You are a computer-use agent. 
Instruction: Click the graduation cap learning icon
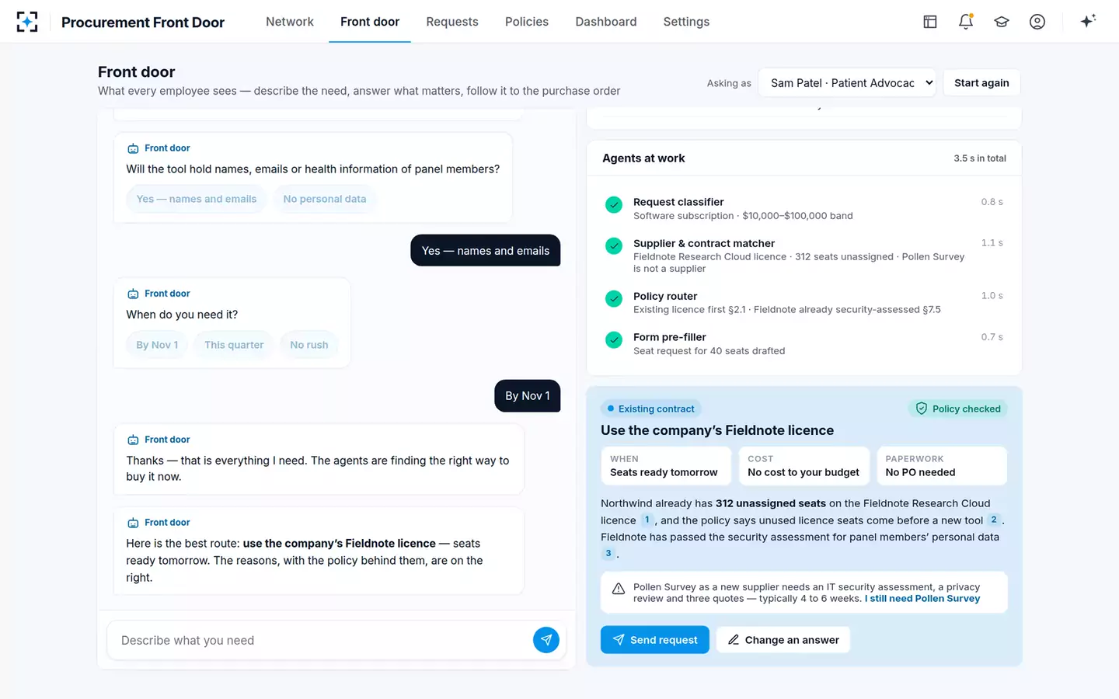click(x=1002, y=22)
